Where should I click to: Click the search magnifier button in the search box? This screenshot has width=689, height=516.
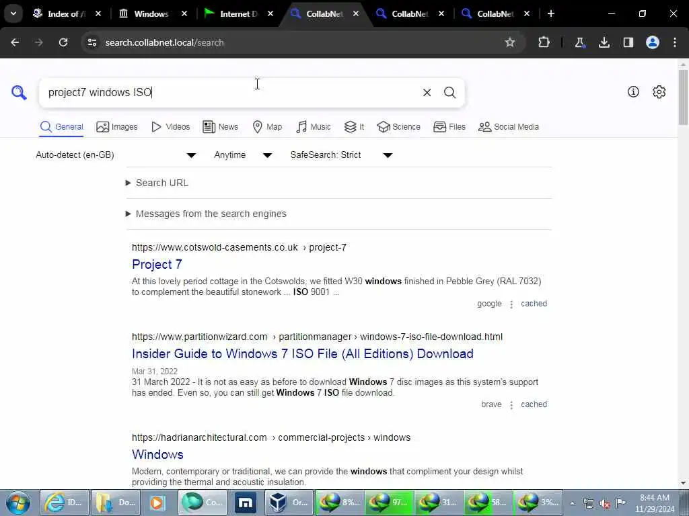point(449,93)
